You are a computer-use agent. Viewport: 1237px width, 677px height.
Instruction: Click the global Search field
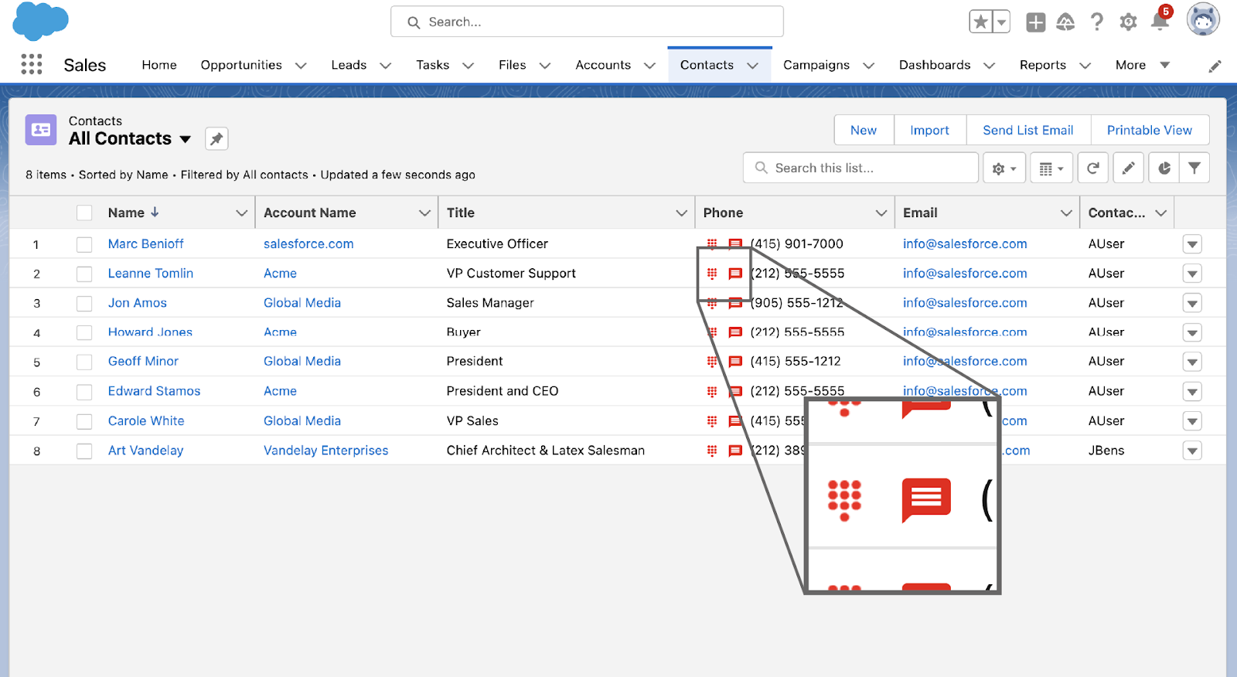tap(587, 22)
